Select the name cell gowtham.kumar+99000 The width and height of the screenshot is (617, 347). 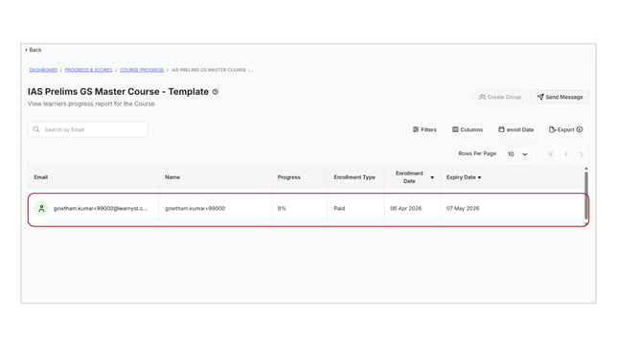194,208
